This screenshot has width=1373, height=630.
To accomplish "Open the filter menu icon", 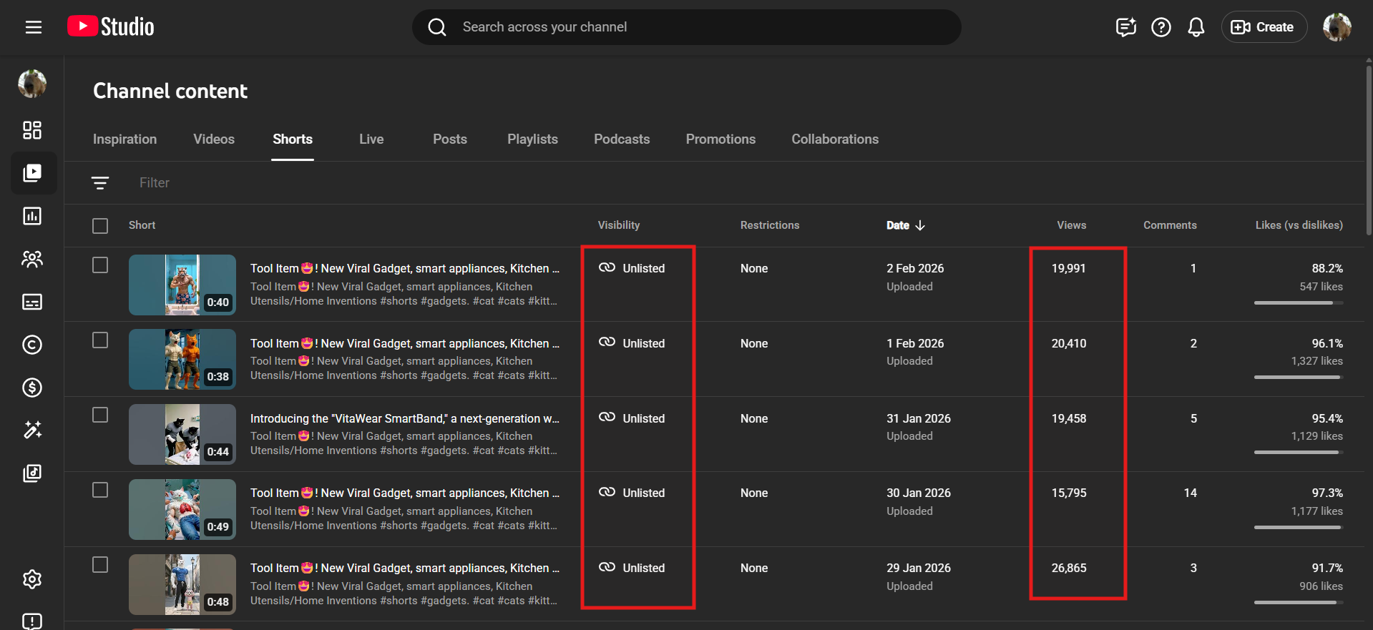I will (100, 183).
